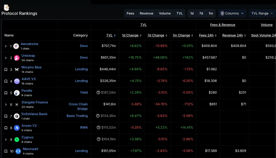Switch to the Fees tab

tap(130, 13)
